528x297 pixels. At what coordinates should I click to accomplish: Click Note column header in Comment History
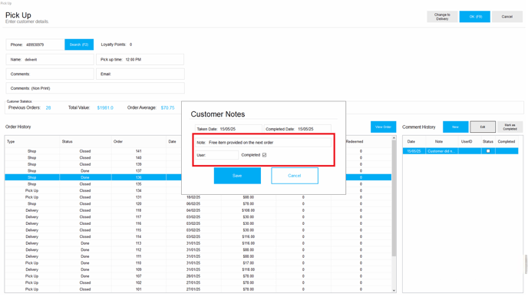coord(439,141)
